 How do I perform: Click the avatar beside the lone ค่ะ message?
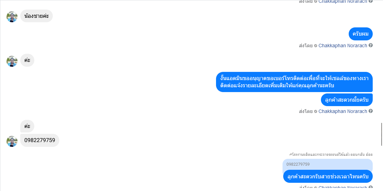click(12, 61)
